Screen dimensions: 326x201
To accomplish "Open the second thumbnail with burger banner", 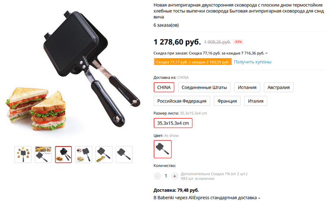I will [x=43, y=155].
